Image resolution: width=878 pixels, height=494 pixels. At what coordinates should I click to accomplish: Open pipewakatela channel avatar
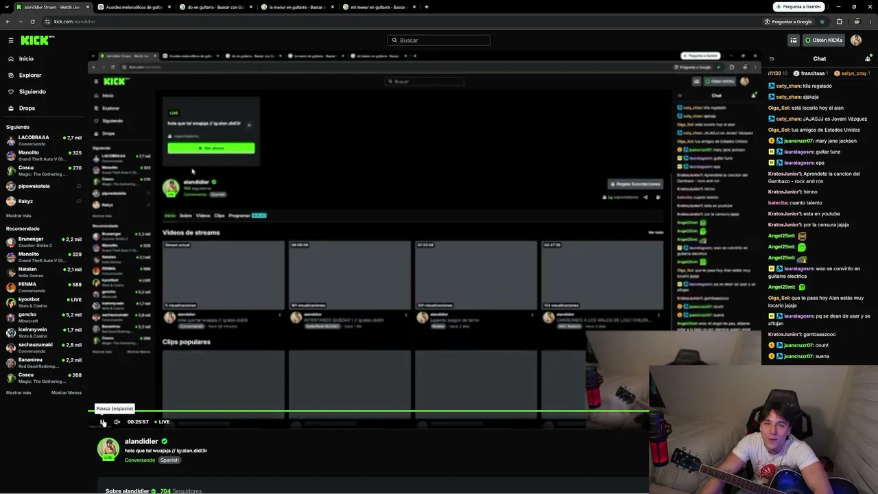coord(11,186)
